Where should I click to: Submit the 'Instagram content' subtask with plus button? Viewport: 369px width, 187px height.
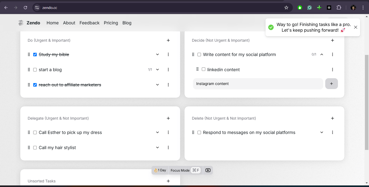pos(331,84)
